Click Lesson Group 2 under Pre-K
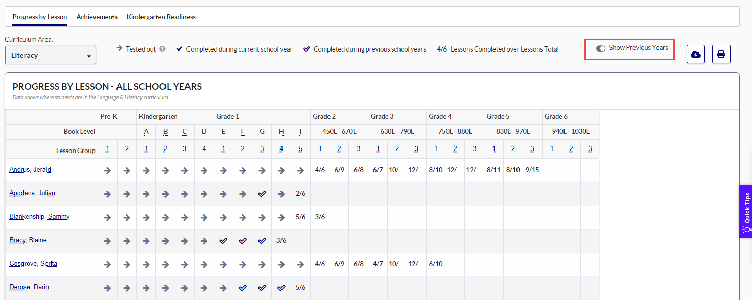 (x=127, y=149)
